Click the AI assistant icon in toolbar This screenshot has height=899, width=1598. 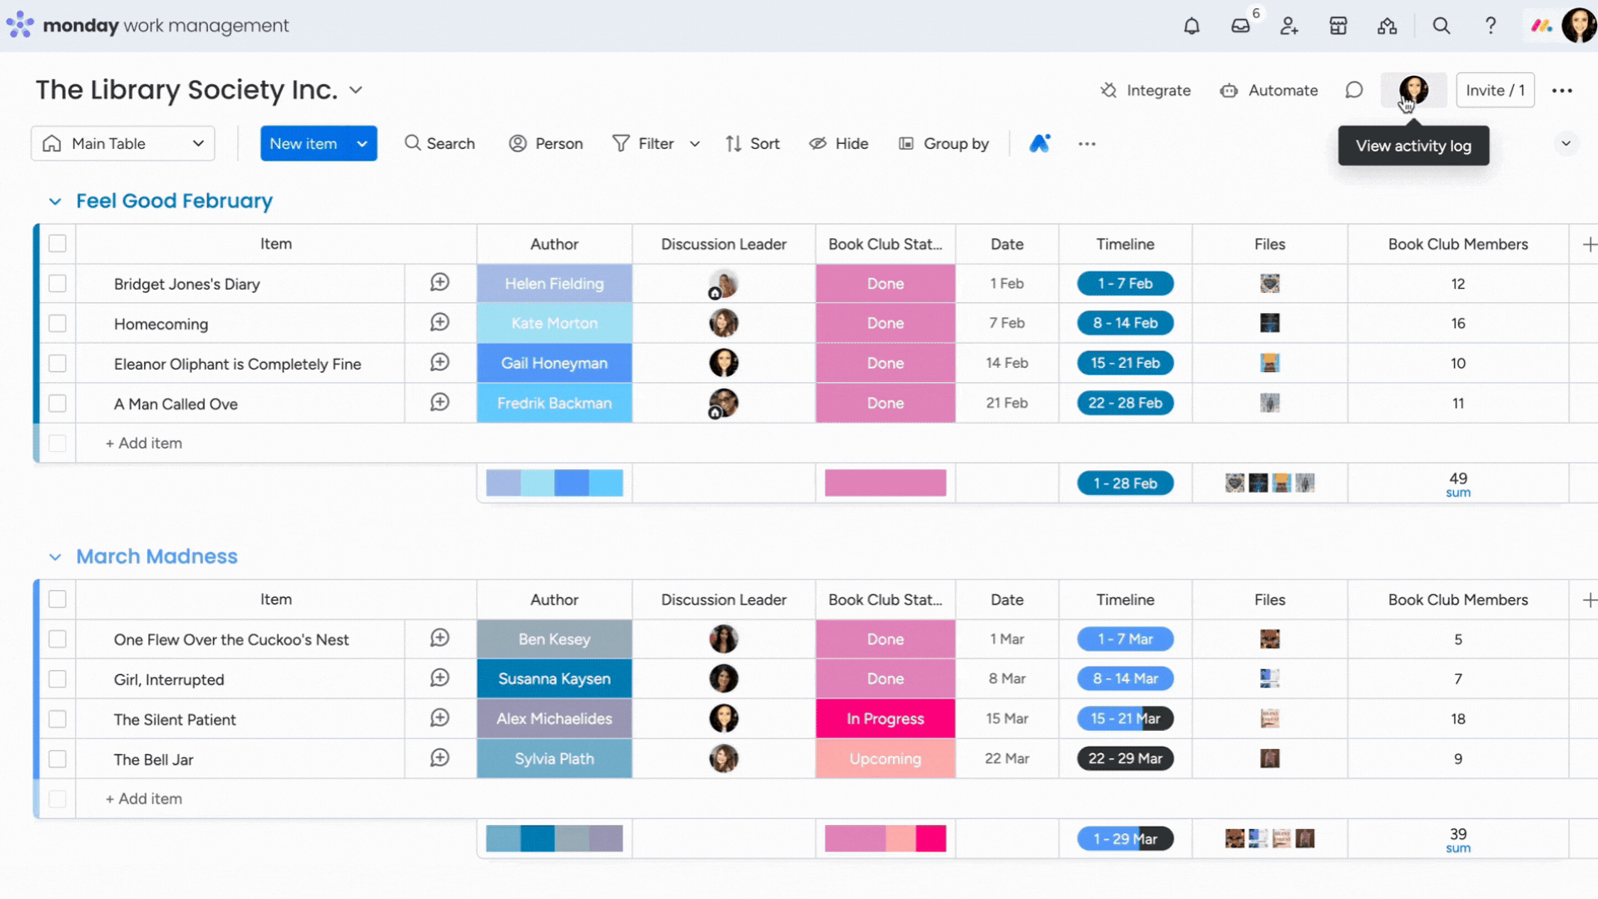1040,142
